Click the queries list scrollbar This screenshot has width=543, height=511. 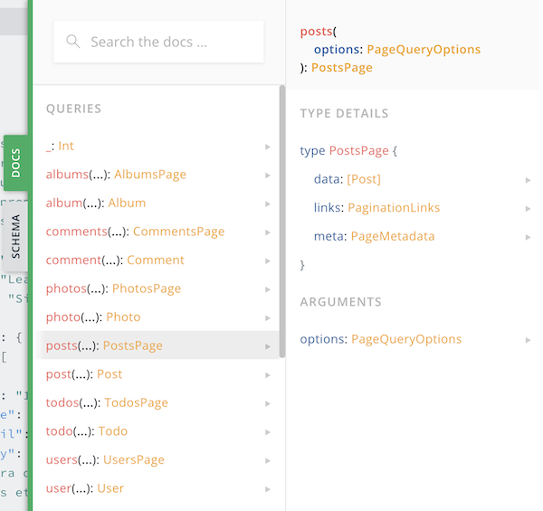coord(282,217)
